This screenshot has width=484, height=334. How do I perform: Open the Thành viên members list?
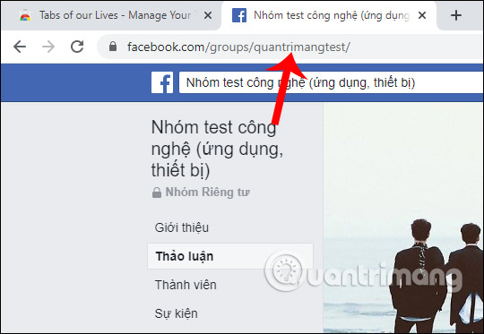(186, 285)
